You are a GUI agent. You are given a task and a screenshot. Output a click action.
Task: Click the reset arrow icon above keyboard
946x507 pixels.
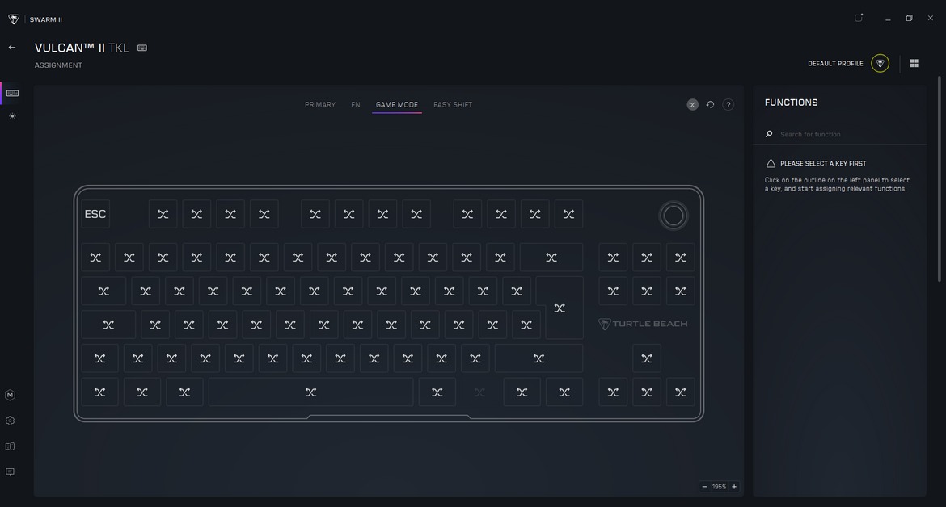710,105
